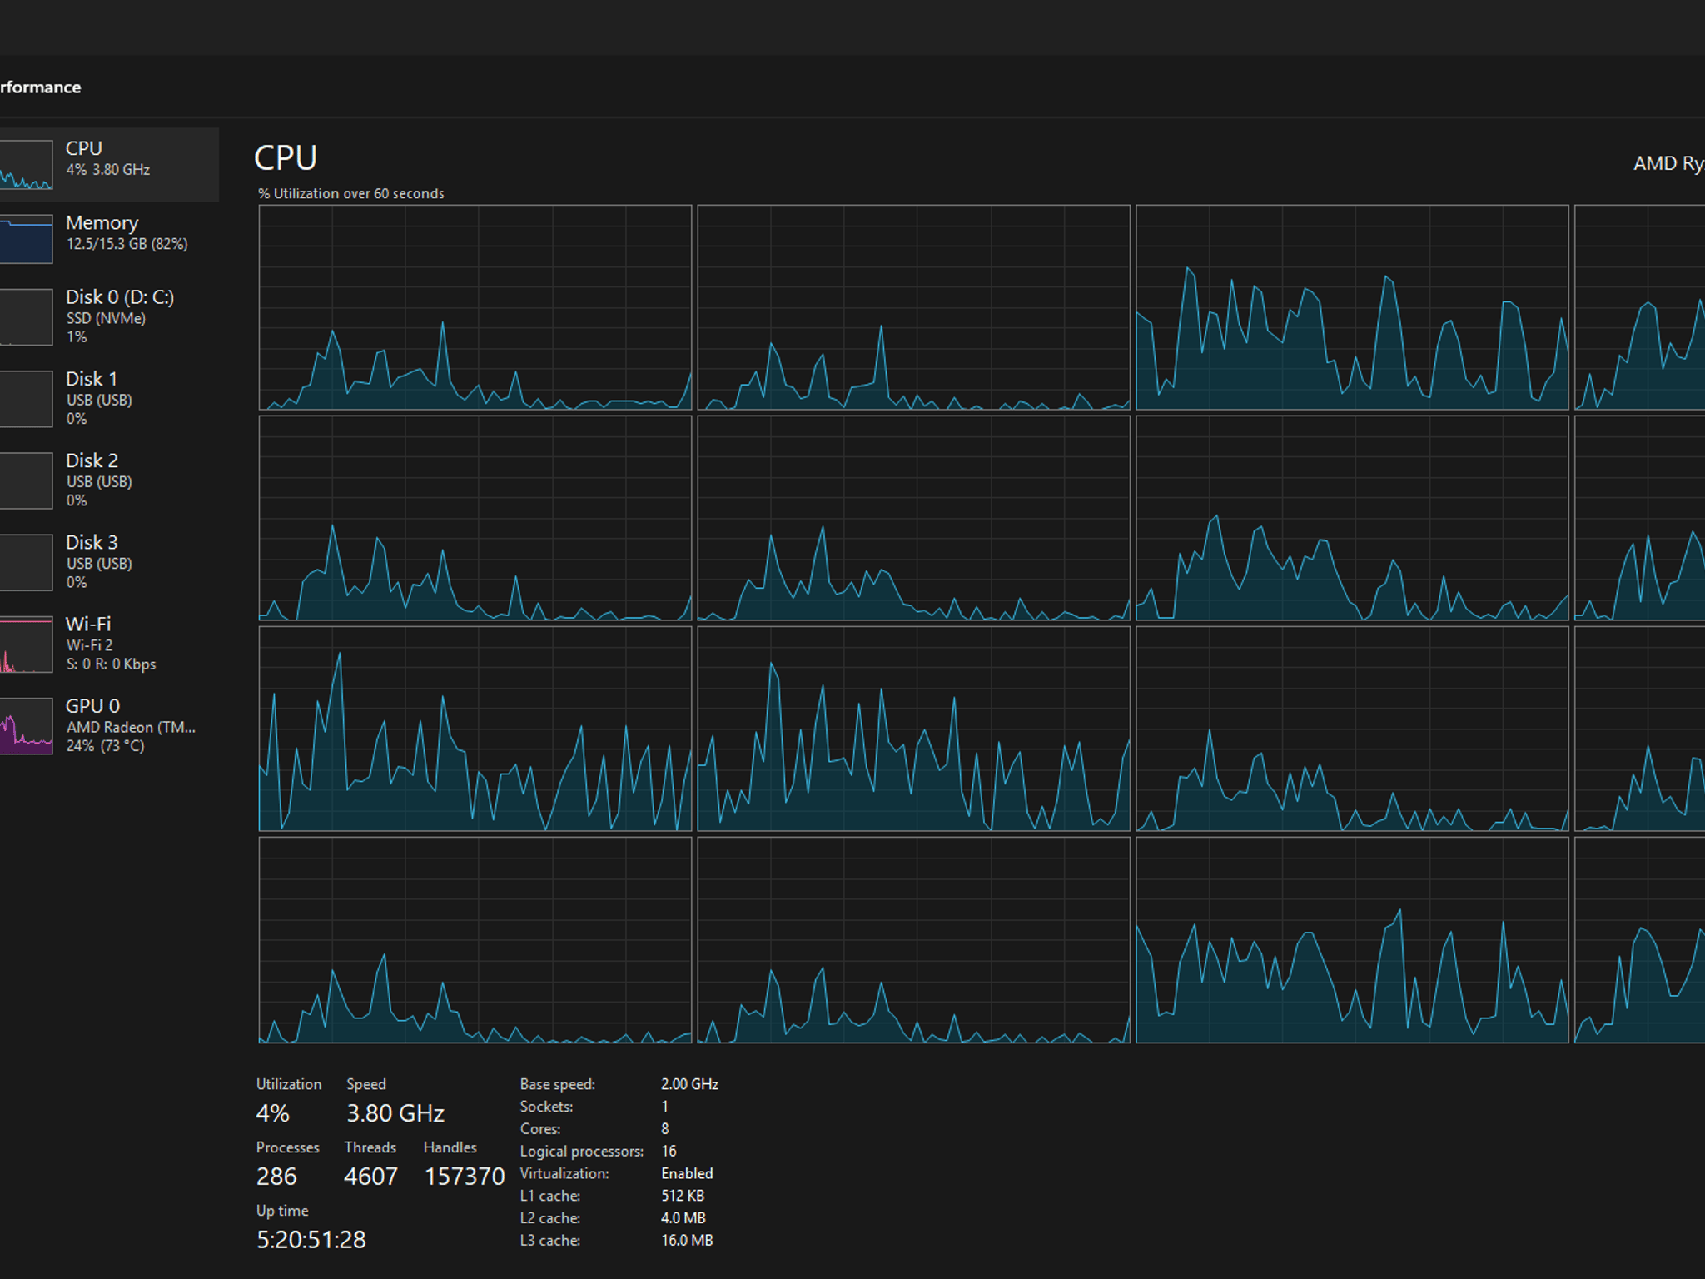
Task: Click the third core graph in the second row
Action: click(1352, 518)
